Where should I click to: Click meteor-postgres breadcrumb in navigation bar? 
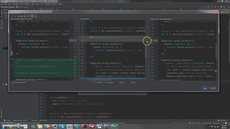click(8, 7)
